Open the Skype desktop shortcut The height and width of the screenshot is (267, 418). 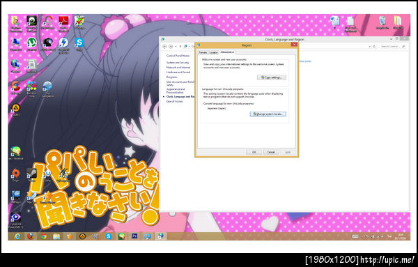tap(79, 45)
